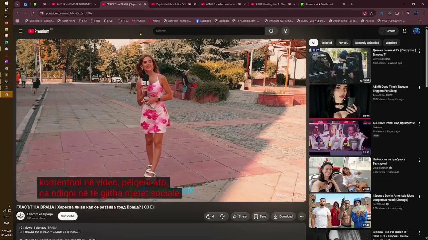Share this video

[239, 216]
